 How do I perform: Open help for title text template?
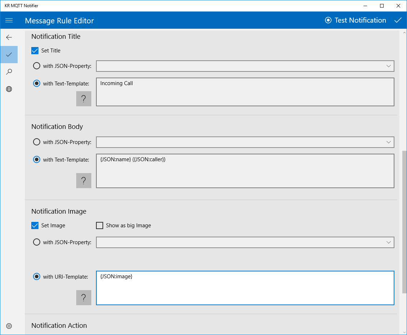click(x=84, y=99)
